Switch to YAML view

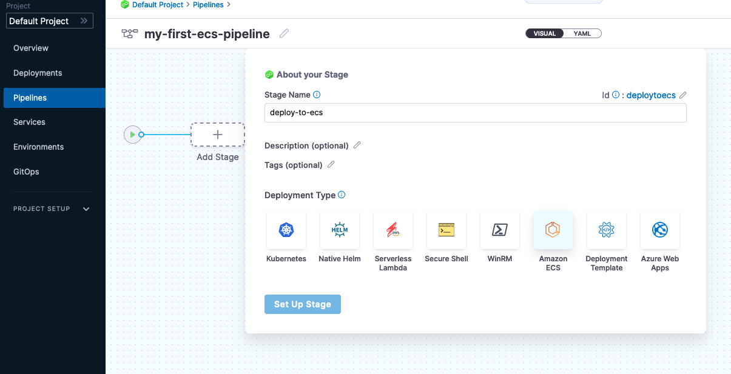click(582, 33)
